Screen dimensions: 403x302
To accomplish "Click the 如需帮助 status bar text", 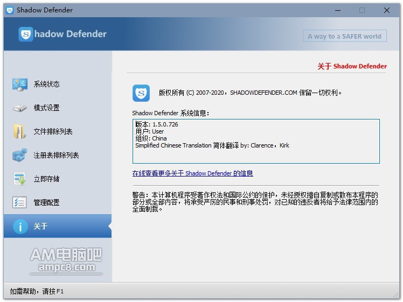I will 37,291.
